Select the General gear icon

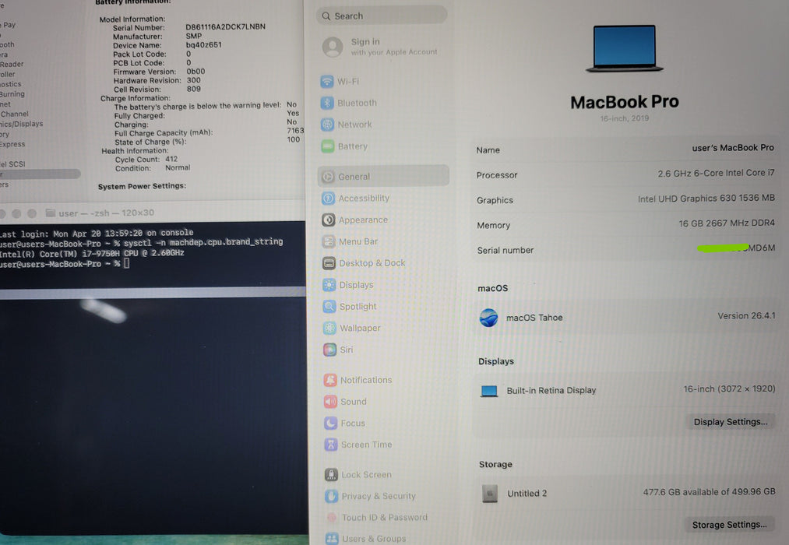coord(328,177)
